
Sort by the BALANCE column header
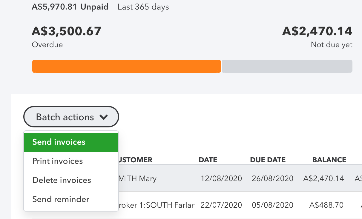point(329,160)
